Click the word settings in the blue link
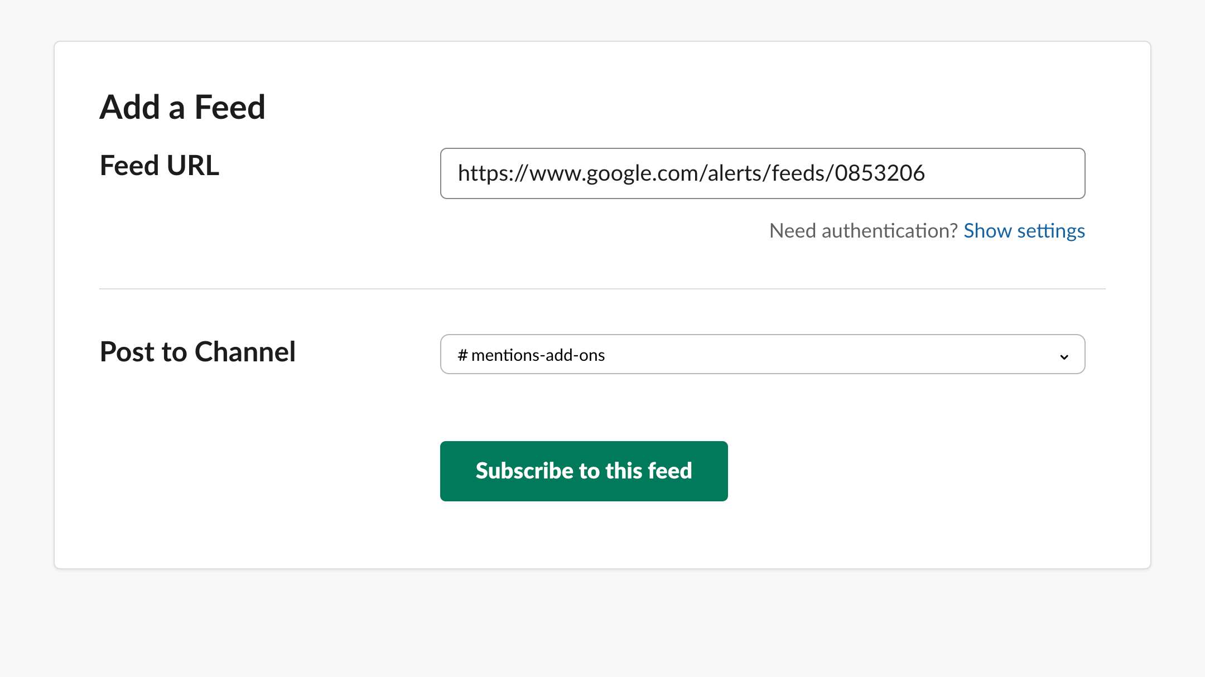 pos(1050,231)
